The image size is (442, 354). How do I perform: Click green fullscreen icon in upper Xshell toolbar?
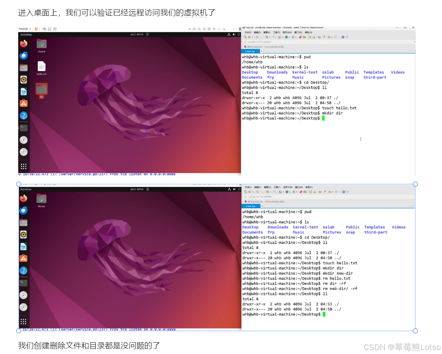coord(310,37)
